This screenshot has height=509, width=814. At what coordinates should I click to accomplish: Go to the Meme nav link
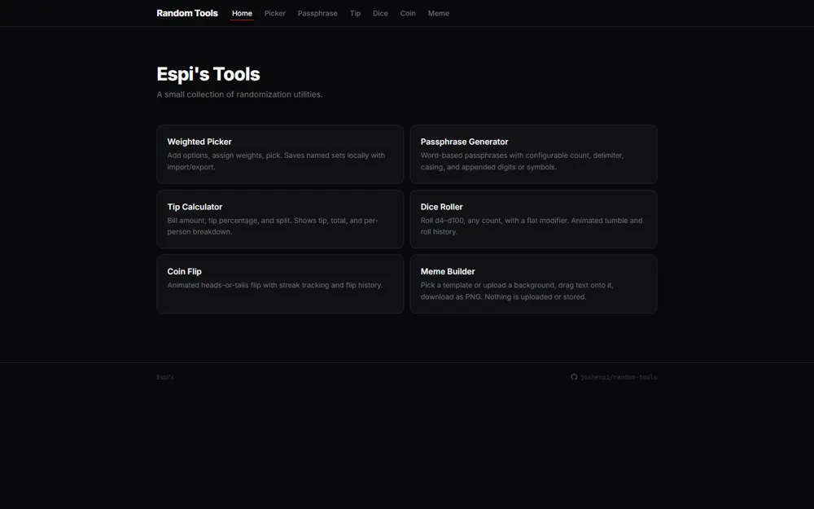click(x=439, y=14)
